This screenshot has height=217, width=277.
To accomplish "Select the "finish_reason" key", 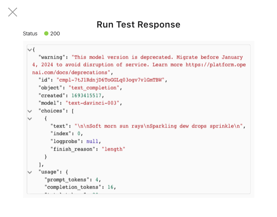I will 73,149.
